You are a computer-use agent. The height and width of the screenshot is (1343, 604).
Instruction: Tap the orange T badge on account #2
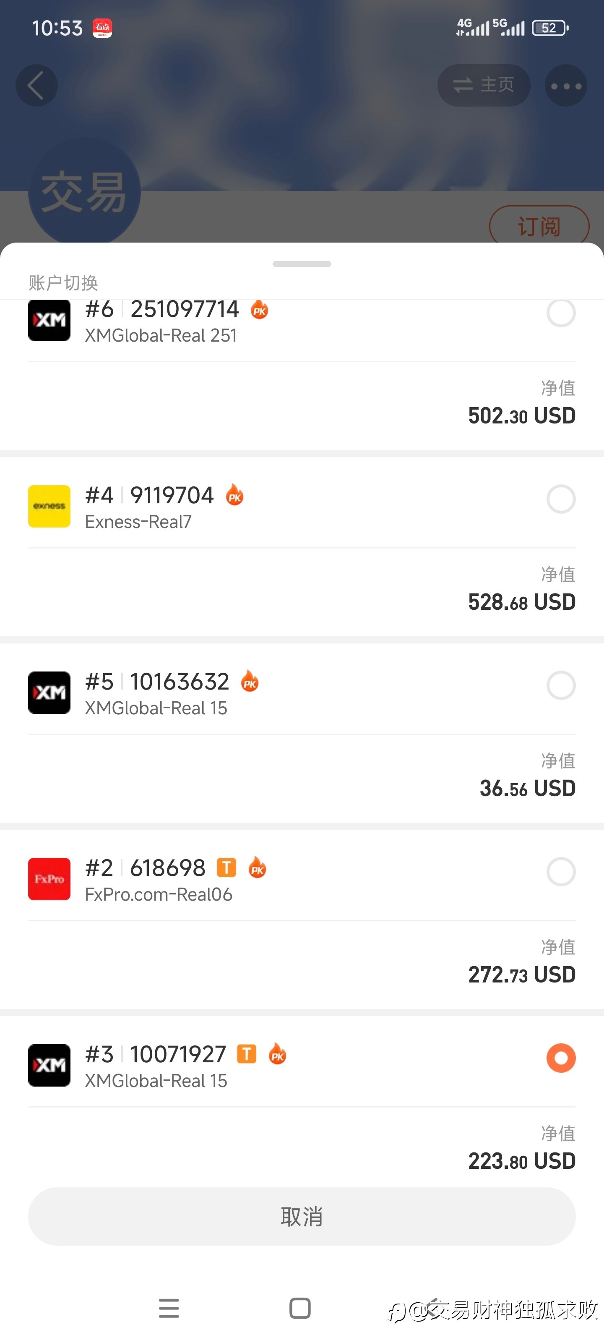click(226, 868)
